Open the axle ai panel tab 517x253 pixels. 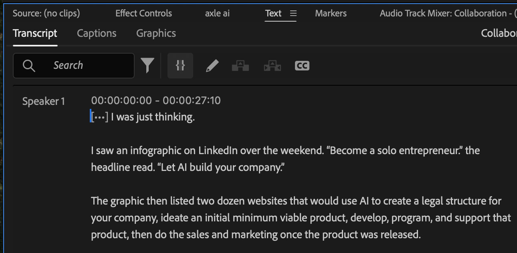tap(217, 14)
